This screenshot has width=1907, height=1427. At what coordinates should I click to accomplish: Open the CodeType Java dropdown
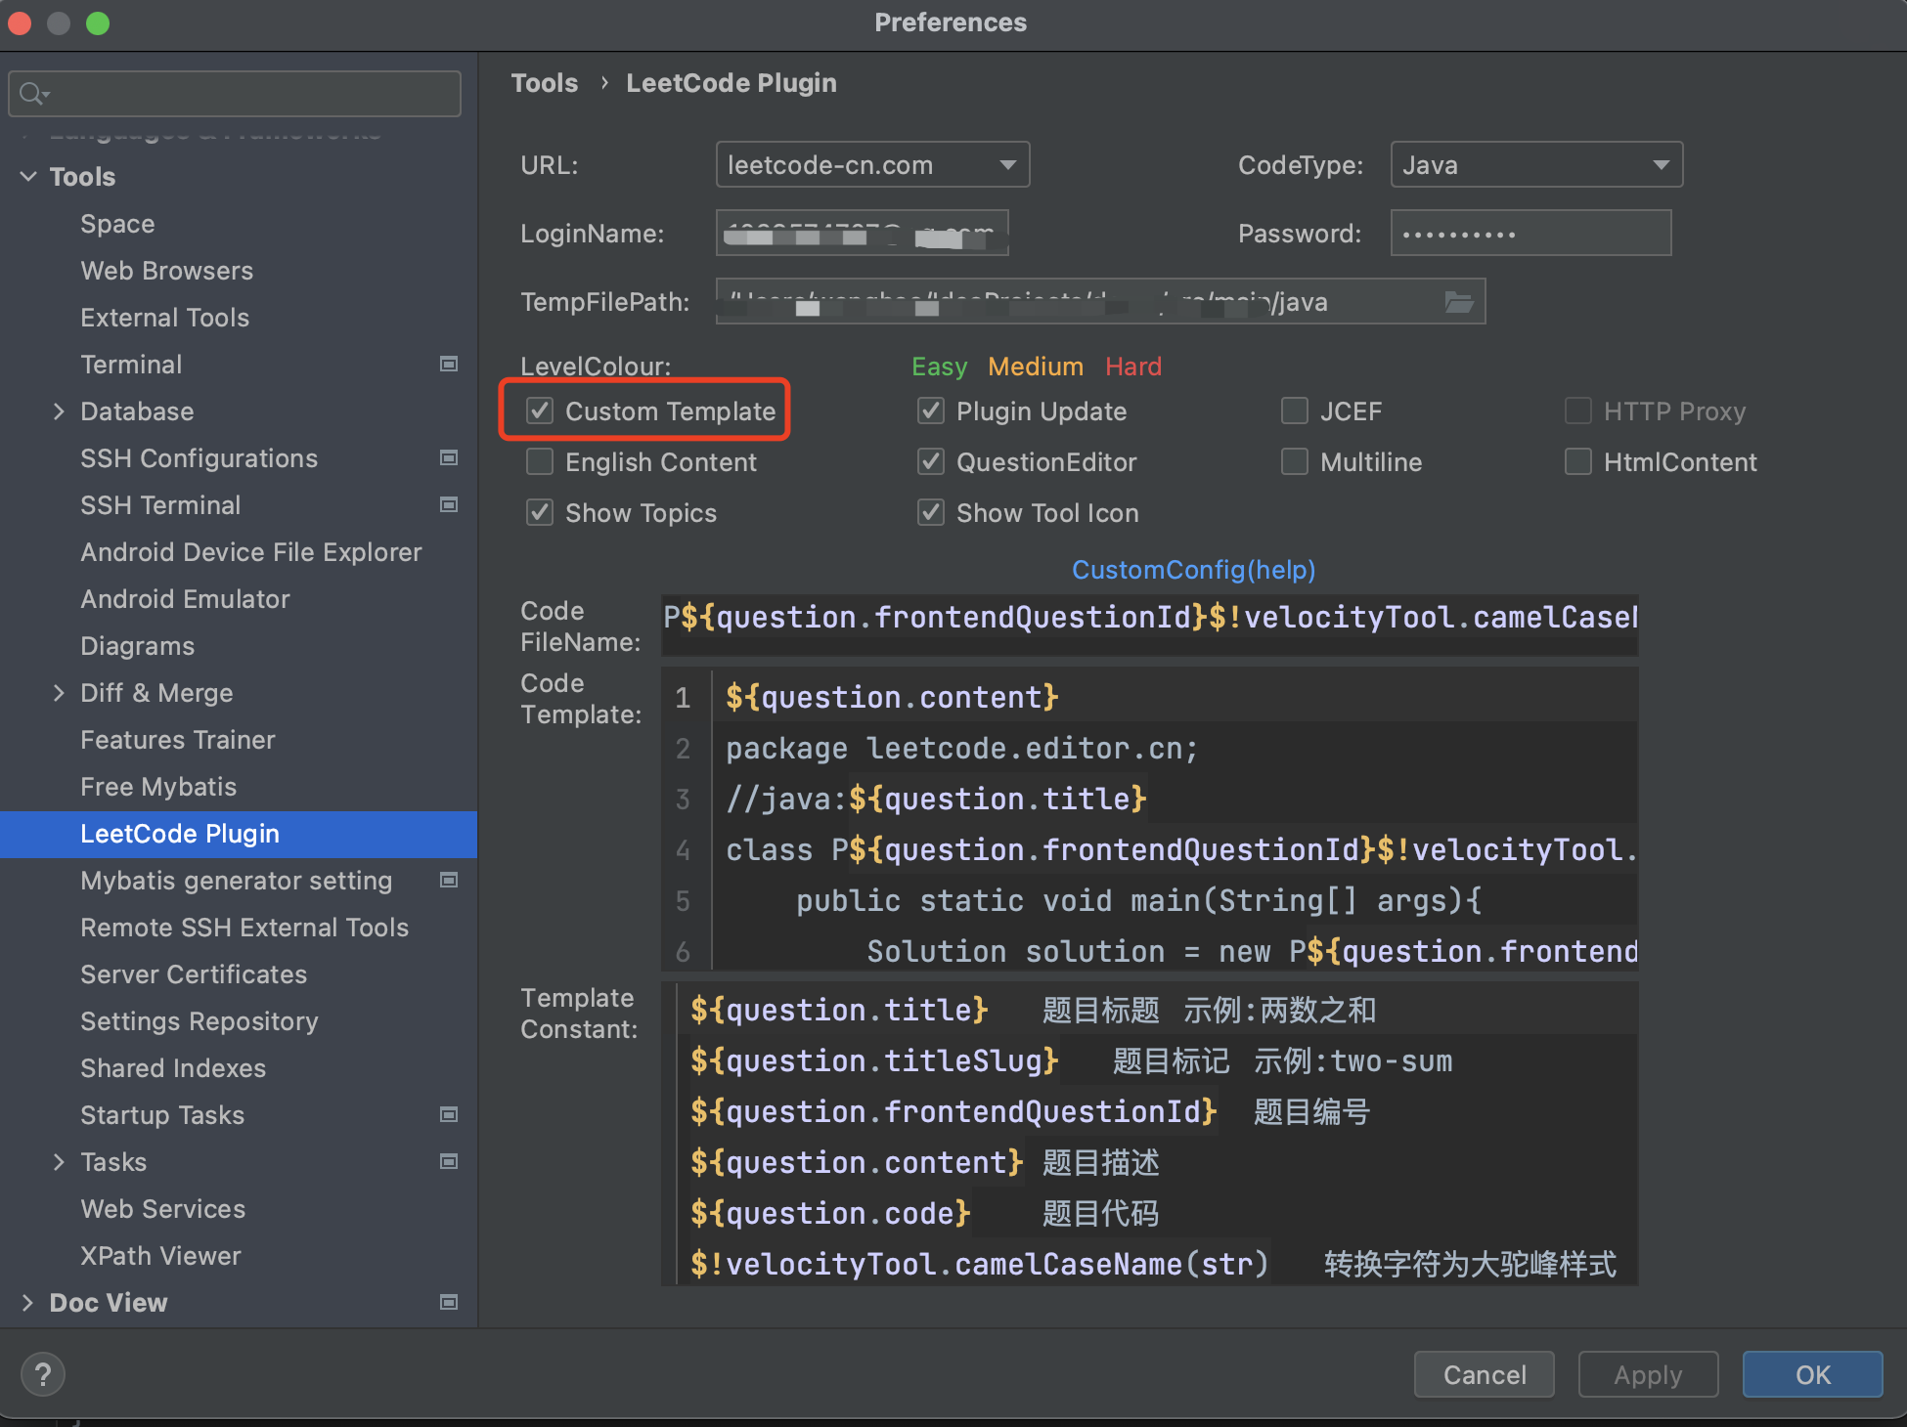1535,164
